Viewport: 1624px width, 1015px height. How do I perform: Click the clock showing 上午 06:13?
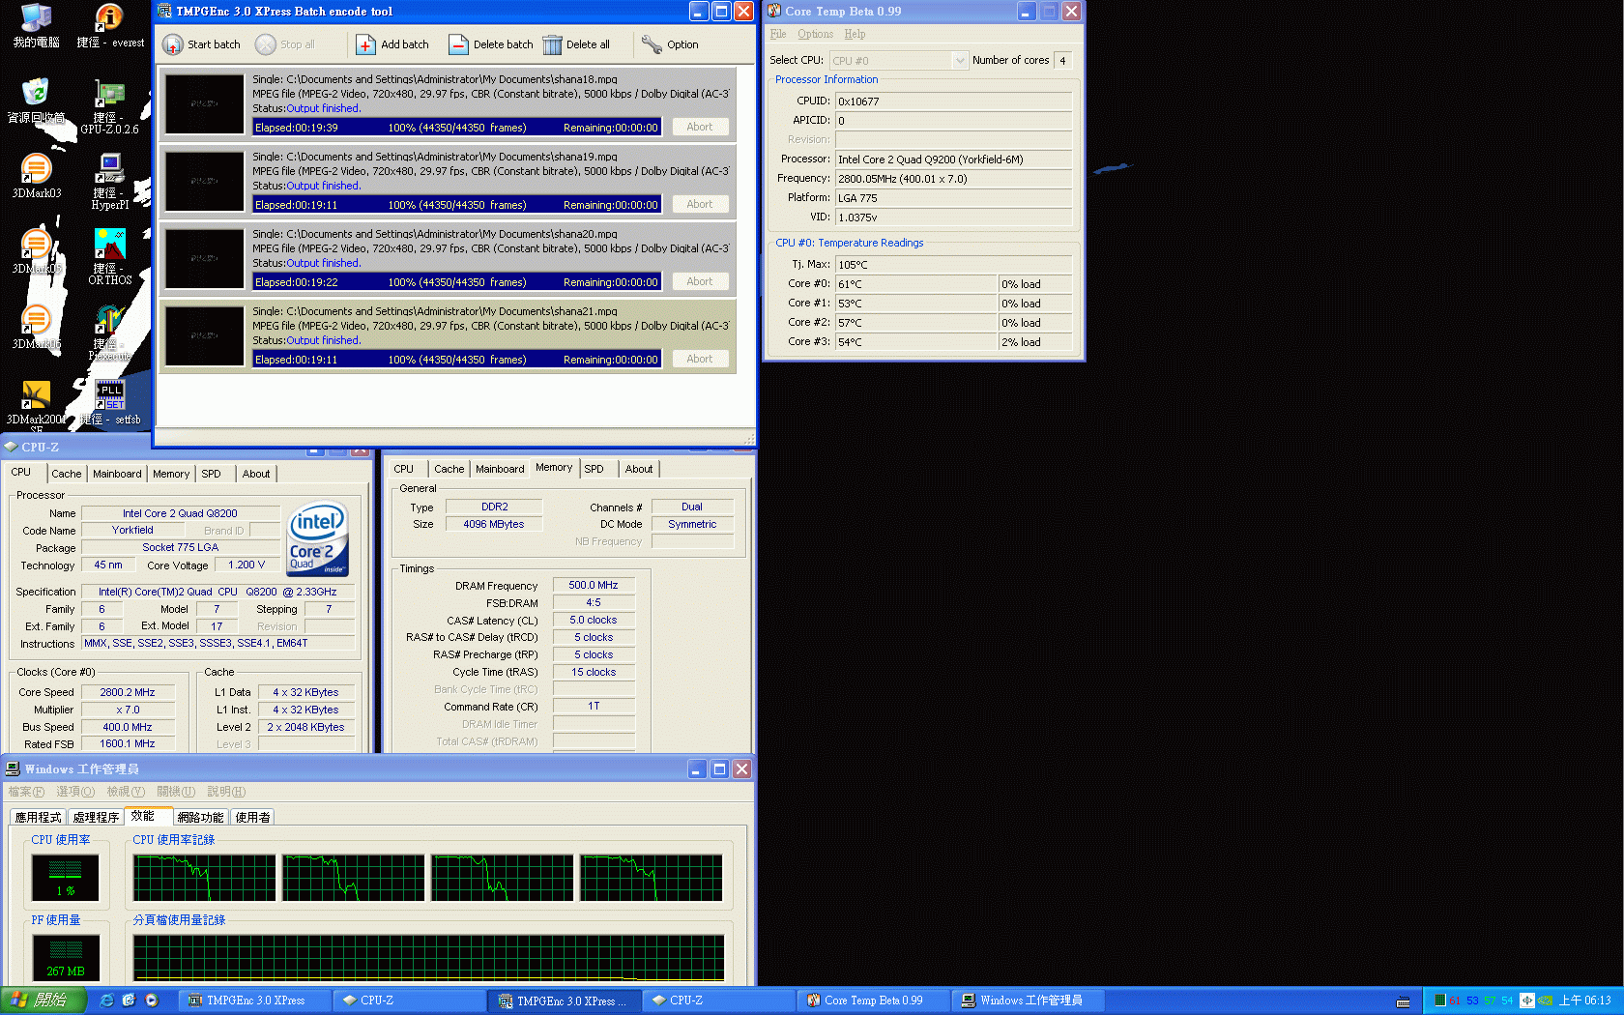click(1585, 1000)
